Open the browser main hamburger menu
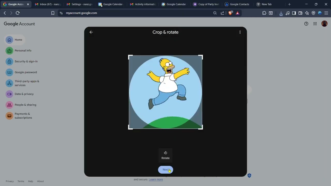The width and height of the screenshot is (331, 186). tap(326, 13)
